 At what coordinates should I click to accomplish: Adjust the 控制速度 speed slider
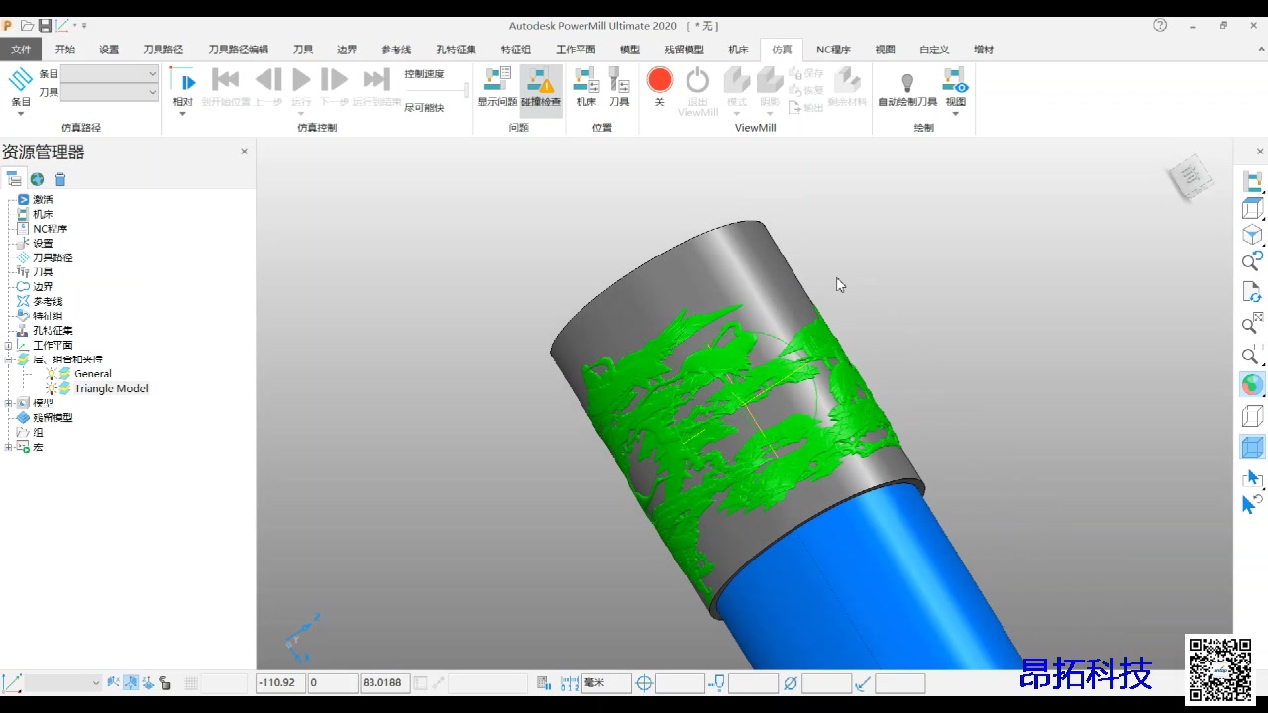click(466, 90)
